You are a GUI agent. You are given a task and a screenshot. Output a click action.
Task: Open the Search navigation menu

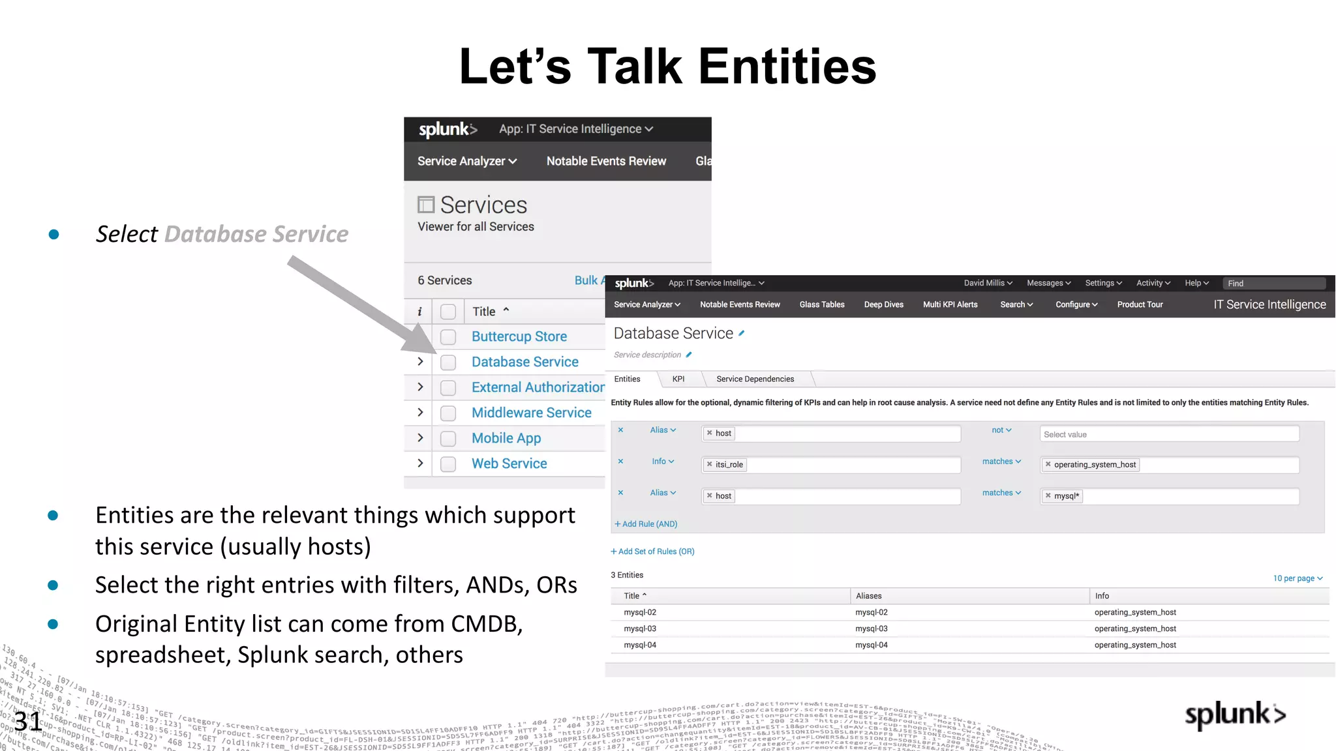click(x=1016, y=304)
